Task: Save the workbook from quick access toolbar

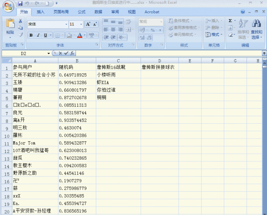Action: 20,3
